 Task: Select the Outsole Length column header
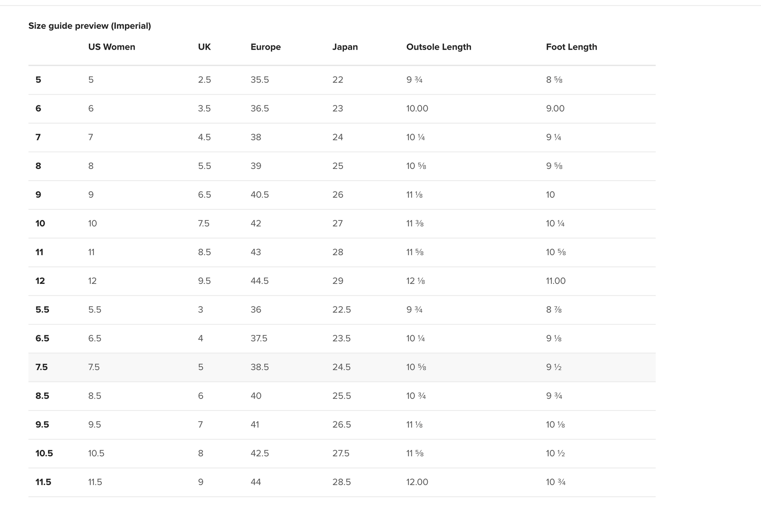click(x=438, y=47)
